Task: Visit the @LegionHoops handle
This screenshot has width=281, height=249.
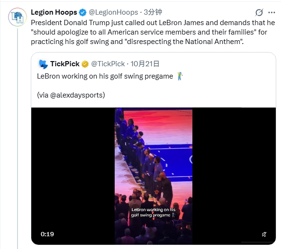Action: point(113,12)
